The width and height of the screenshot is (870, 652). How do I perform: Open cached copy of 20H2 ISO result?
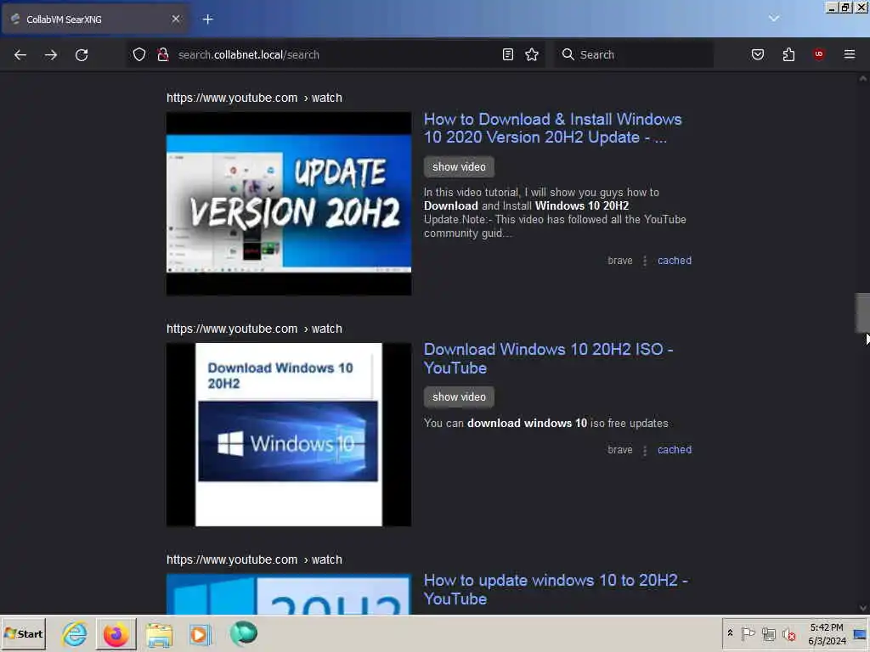click(x=674, y=450)
